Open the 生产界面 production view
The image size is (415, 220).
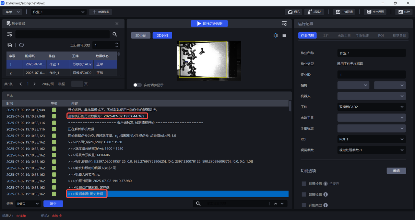(375, 12)
